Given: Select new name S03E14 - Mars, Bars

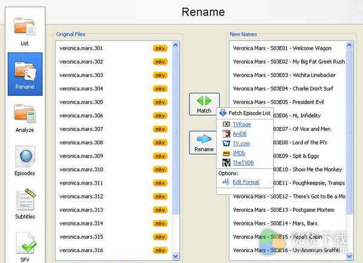Looking at the screenshot, I should [x=287, y=223].
